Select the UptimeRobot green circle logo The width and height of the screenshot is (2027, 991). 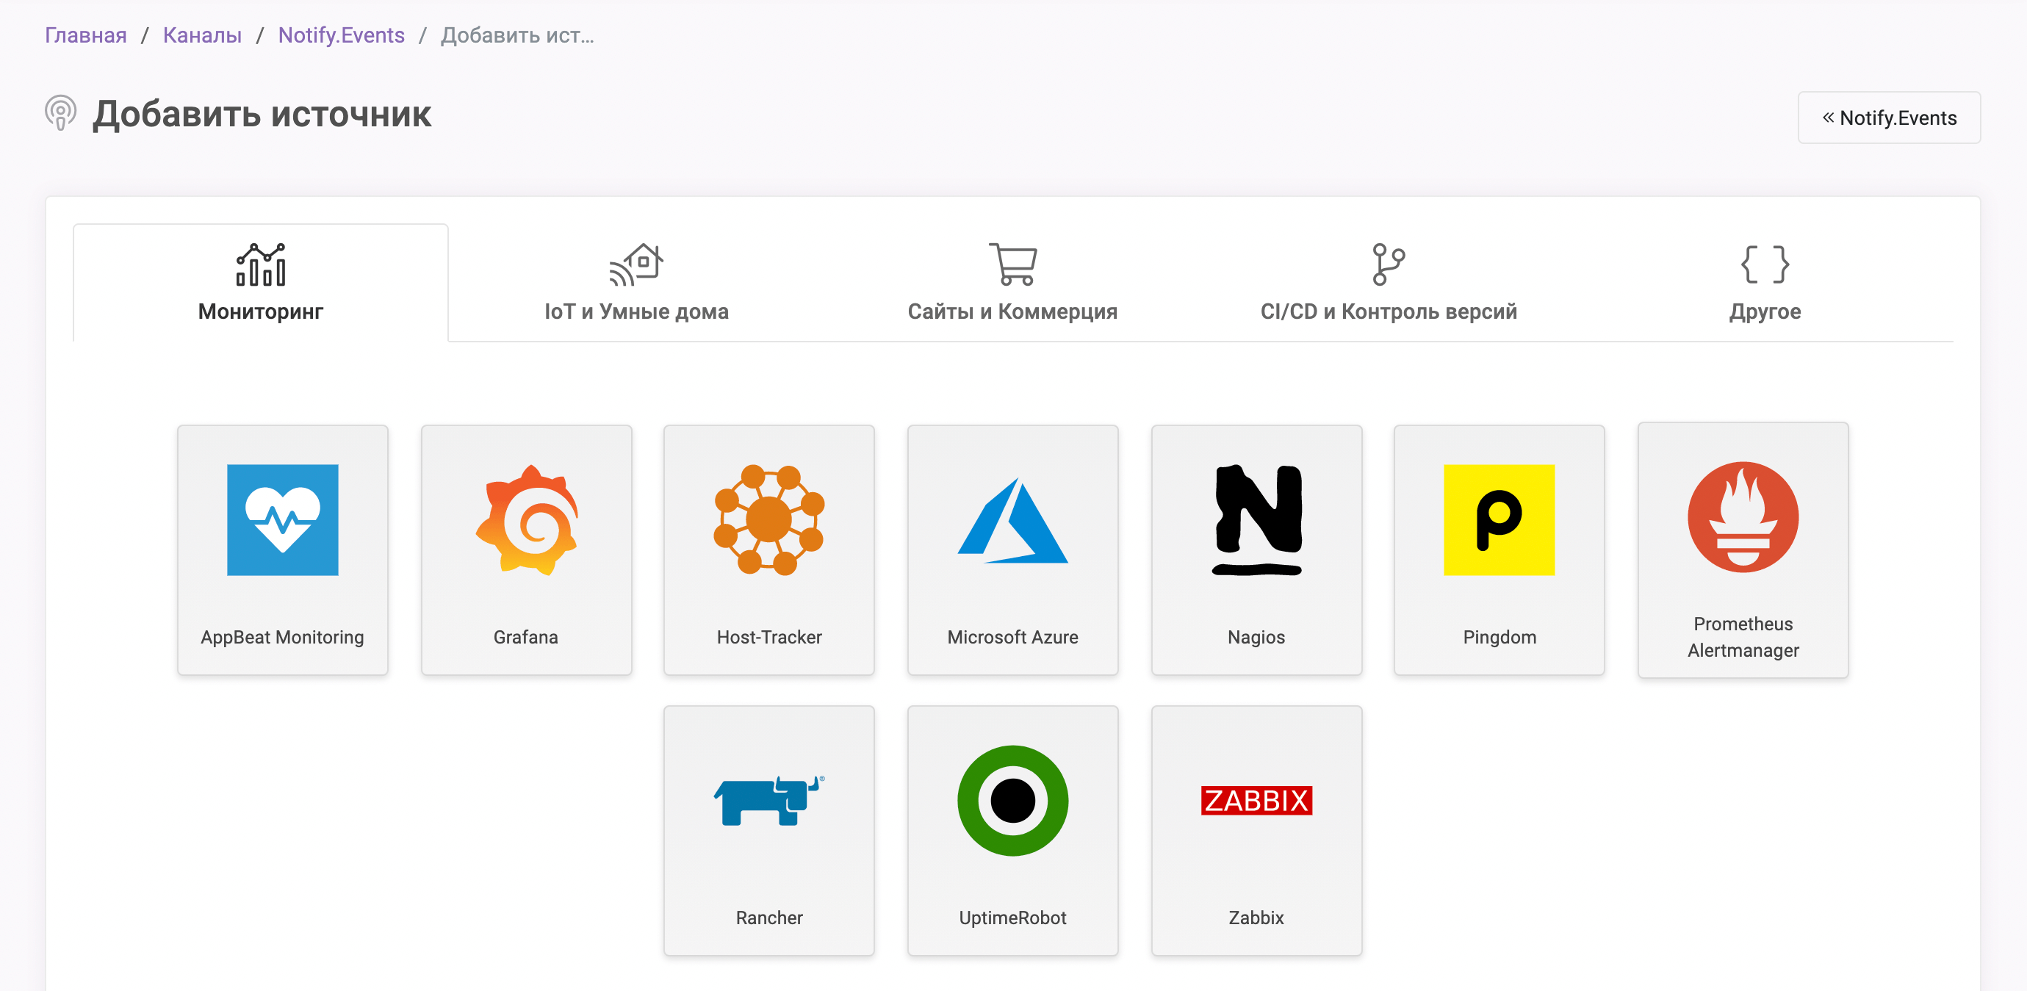(x=1012, y=801)
